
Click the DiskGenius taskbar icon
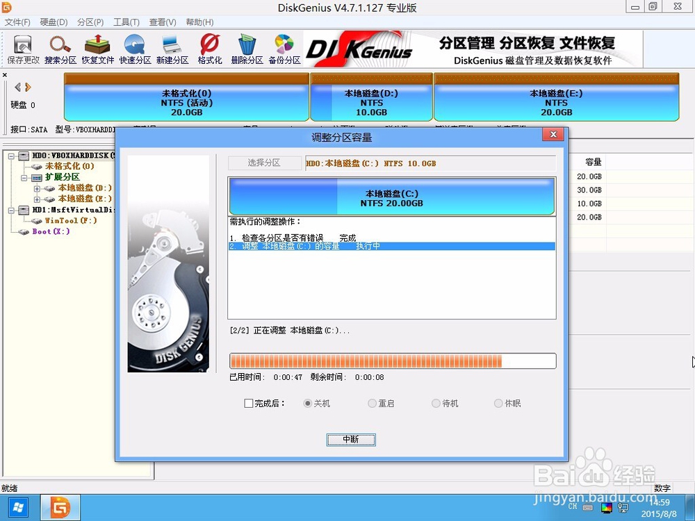60,508
